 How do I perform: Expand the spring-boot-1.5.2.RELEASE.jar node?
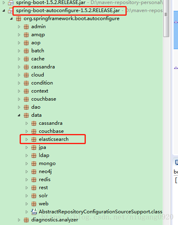coord(4,2)
